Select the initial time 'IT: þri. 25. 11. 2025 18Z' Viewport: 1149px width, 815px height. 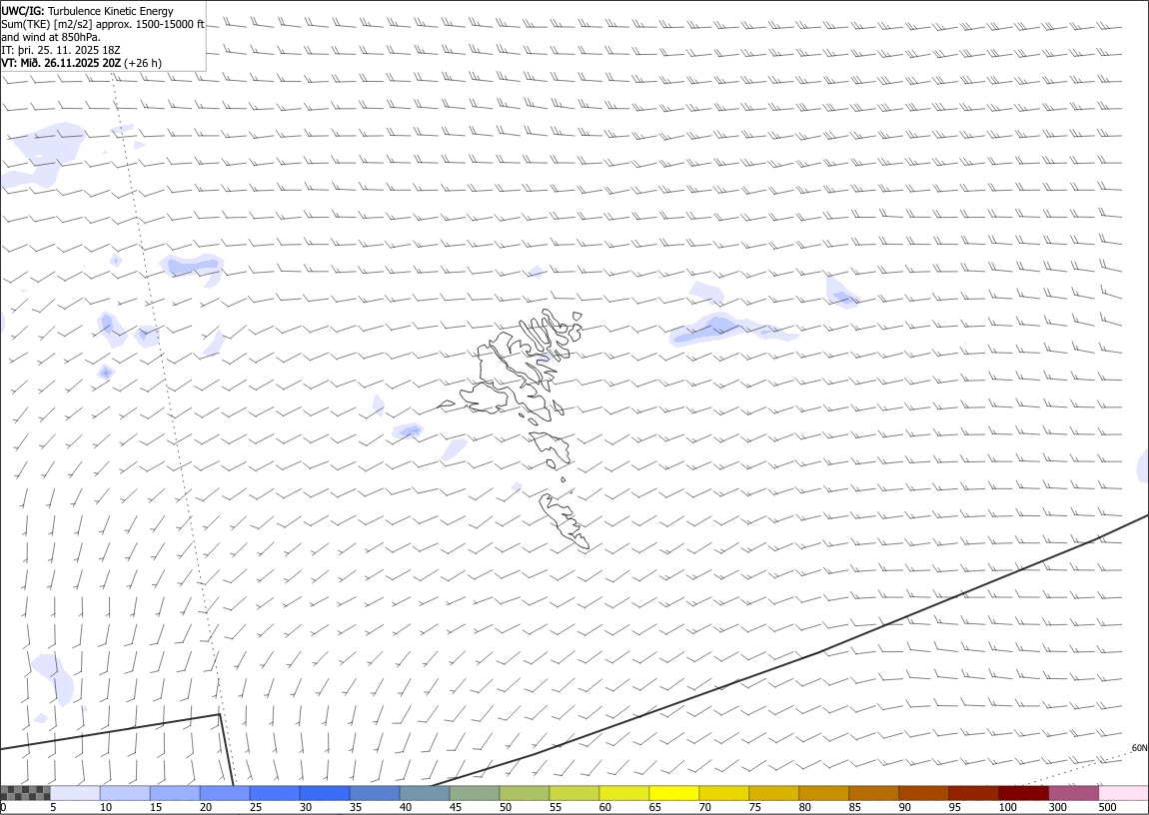tap(61, 50)
